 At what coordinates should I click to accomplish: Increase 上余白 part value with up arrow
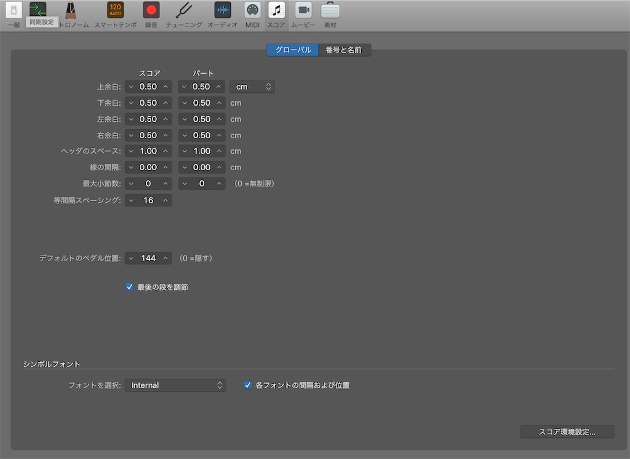pyautogui.click(x=218, y=87)
